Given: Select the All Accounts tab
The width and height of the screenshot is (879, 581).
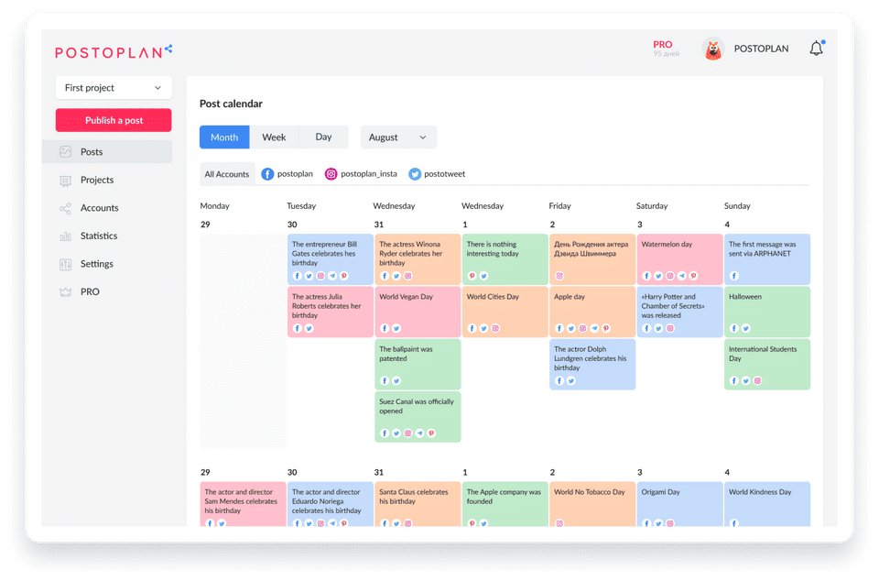Looking at the screenshot, I should [x=227, y=174].
